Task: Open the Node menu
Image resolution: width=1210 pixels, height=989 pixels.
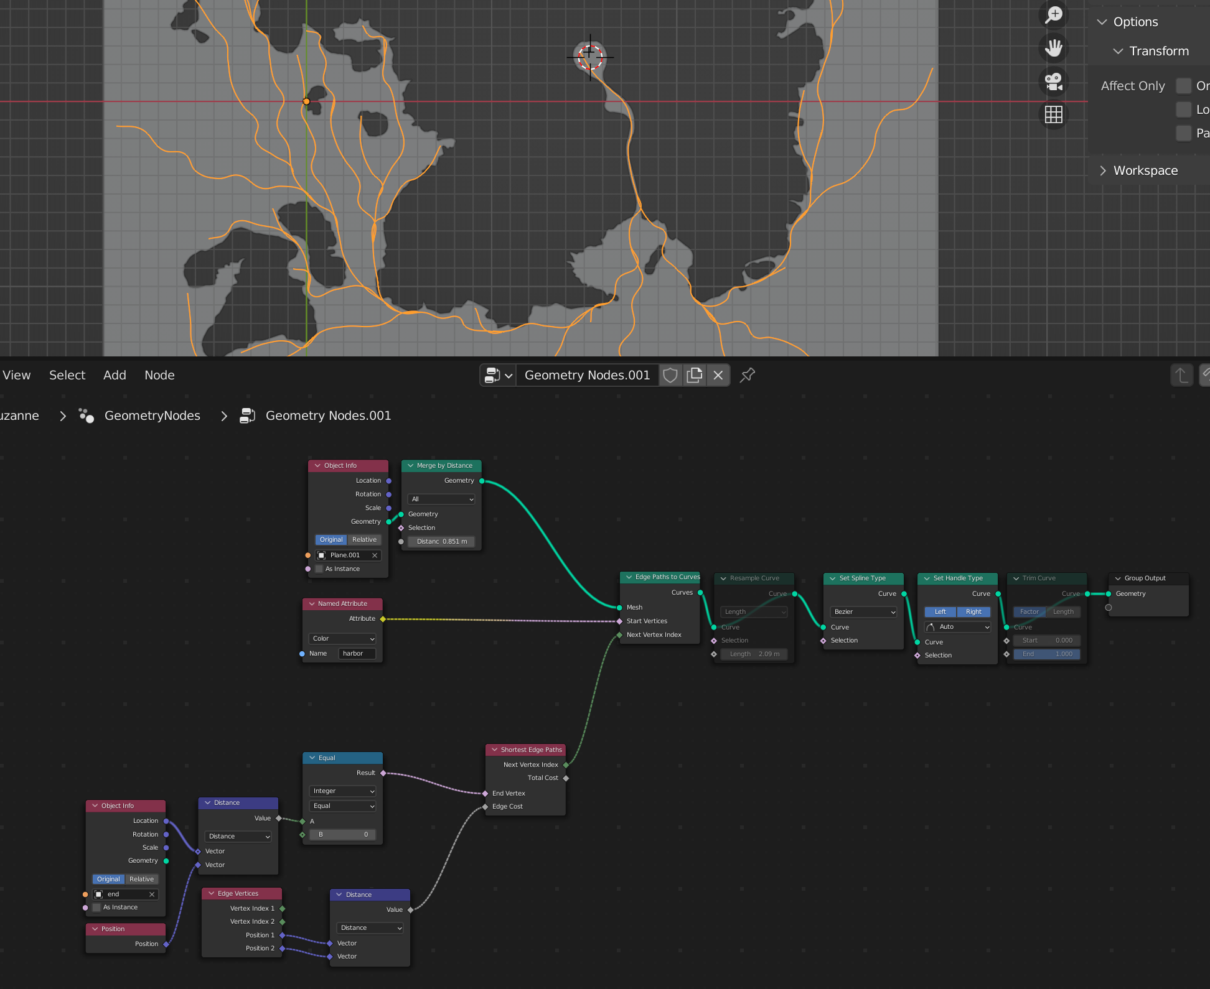Action: 159,375
